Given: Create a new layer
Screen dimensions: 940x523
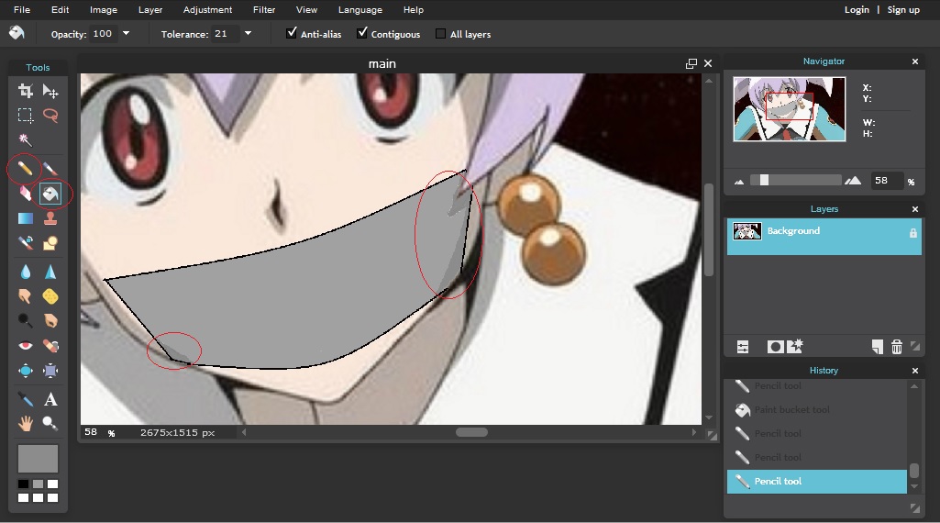Looking at the screenshot, I should point(877,347).
